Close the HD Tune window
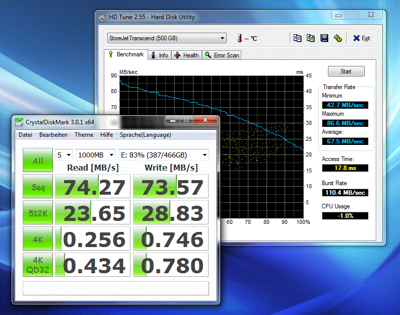This screenshot has height=315, width=400. [x=371, y=15]
